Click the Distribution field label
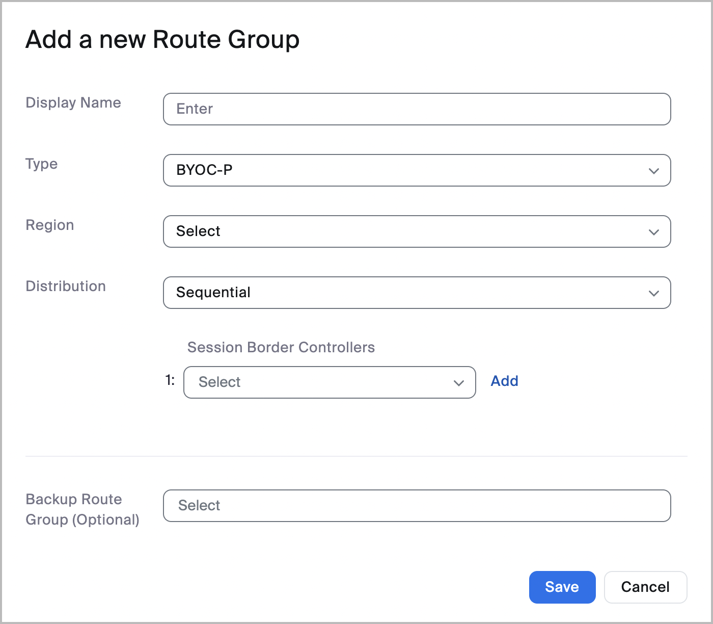Viewport: 713px width, 624px height. tap(66, 287)
